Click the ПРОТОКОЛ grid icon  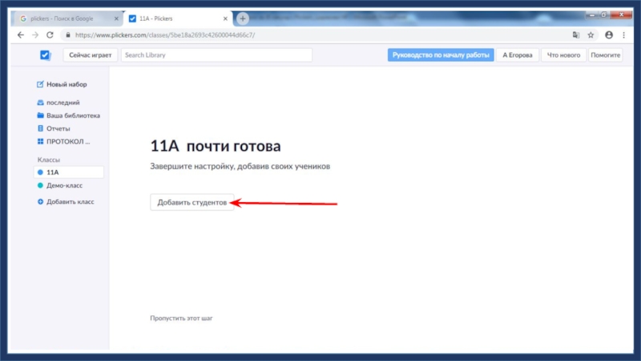[x=40, y=141]
